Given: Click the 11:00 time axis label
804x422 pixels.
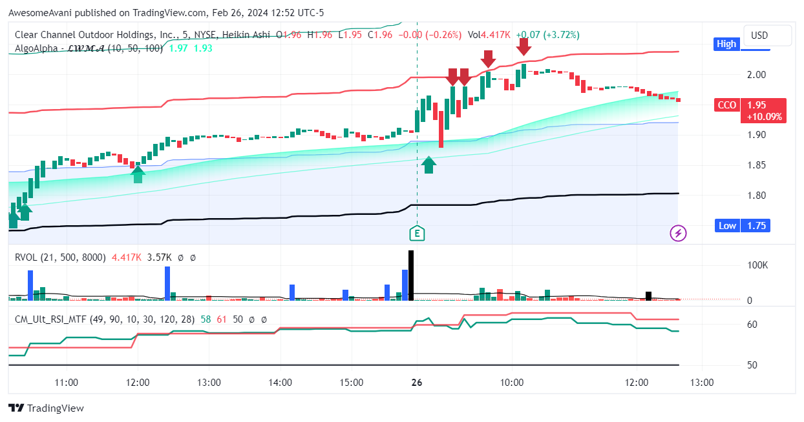Looking at the screenshot, I should click(x=67, y=382).
